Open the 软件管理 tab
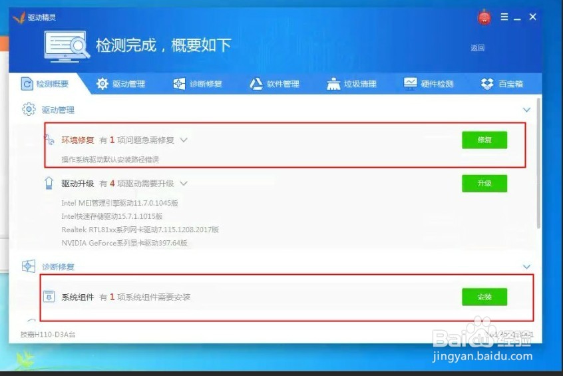Image resolution: width=563 pixels, height=376 pixels. (275, 84)
